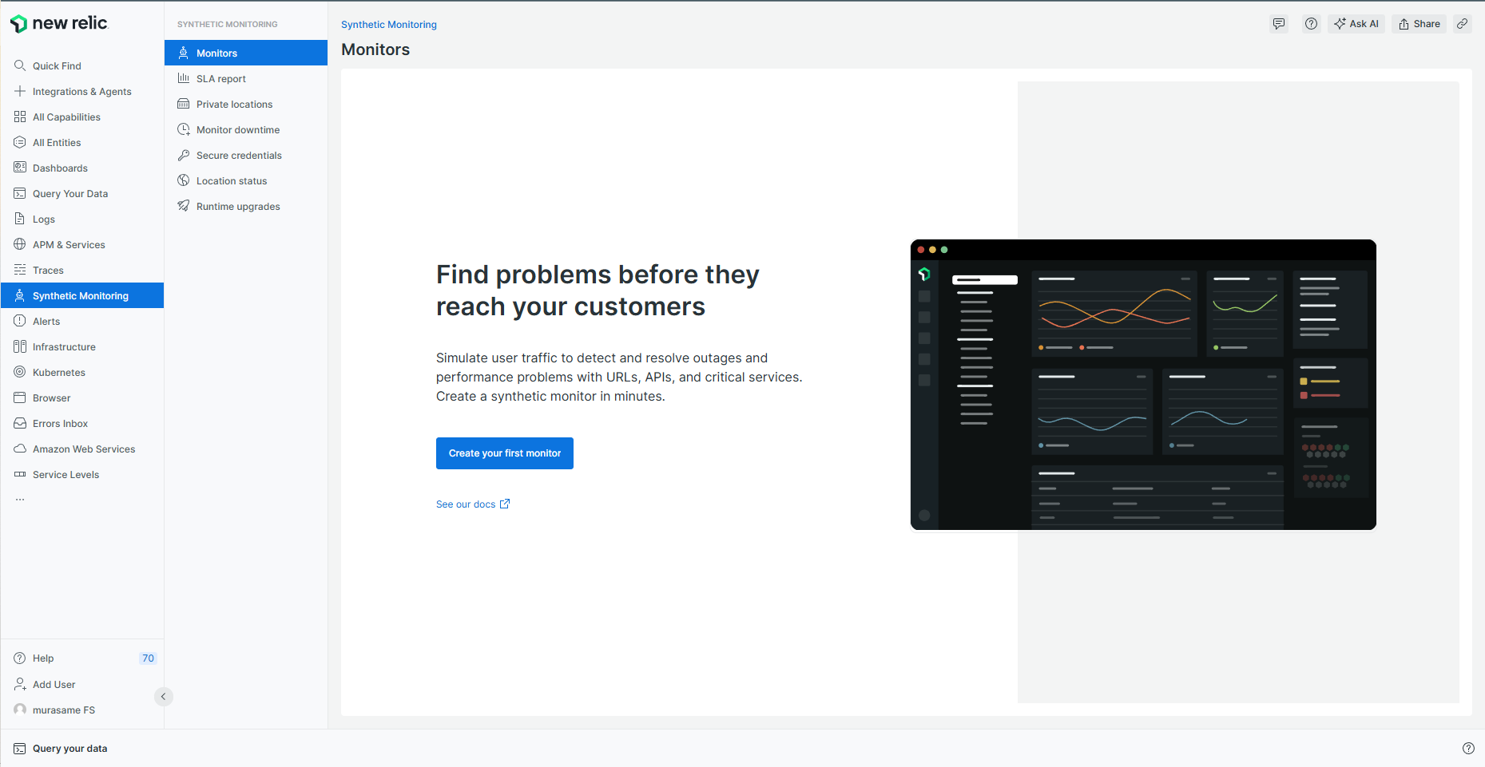Viewport: 1485px width, 767px height.
Task: Click the APM & Services globe icon
Action: coord(20,244)
